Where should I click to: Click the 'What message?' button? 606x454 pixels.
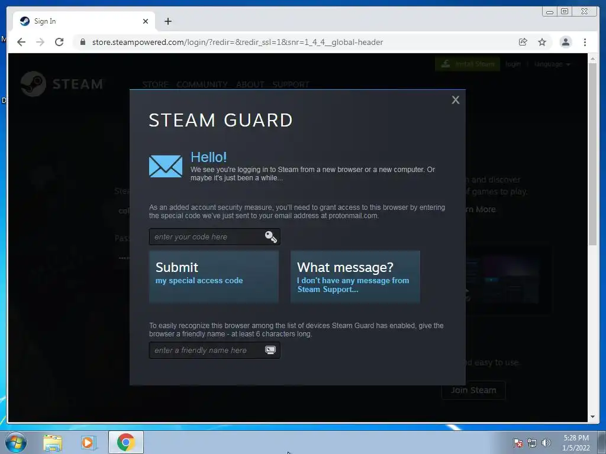(355, 277)
